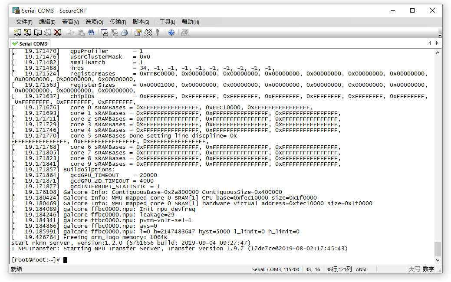Image resolution: width=451 pixels, height=282 pixels.
Task: Open the 选项(O) menu
Action: 94,22
